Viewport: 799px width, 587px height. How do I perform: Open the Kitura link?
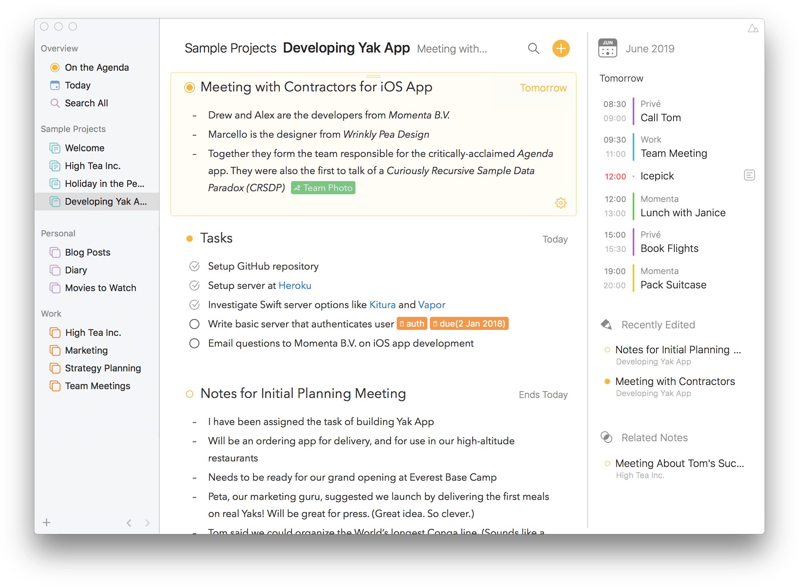click(382, 305)
